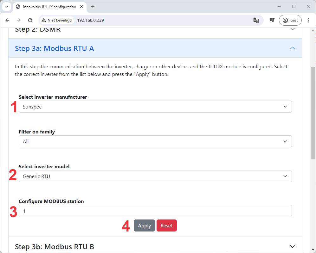Viewport: 316px width, 253px height.
Task: Click the Niet beveiligd security warning
Action: [57, 20]
